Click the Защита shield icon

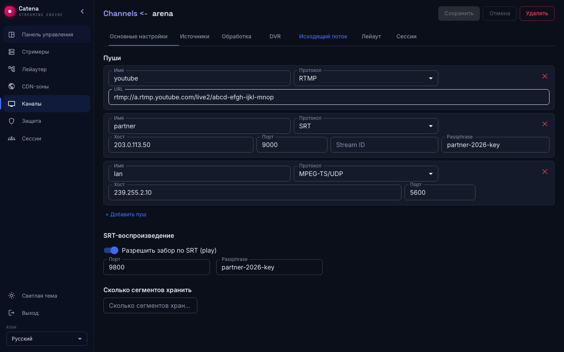click(12, 121)
